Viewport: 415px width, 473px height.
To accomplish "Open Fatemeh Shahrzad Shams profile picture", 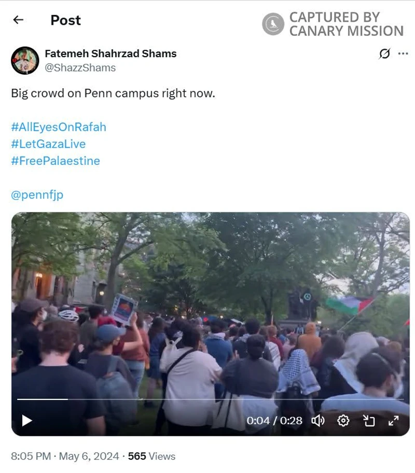I will 25,60.
